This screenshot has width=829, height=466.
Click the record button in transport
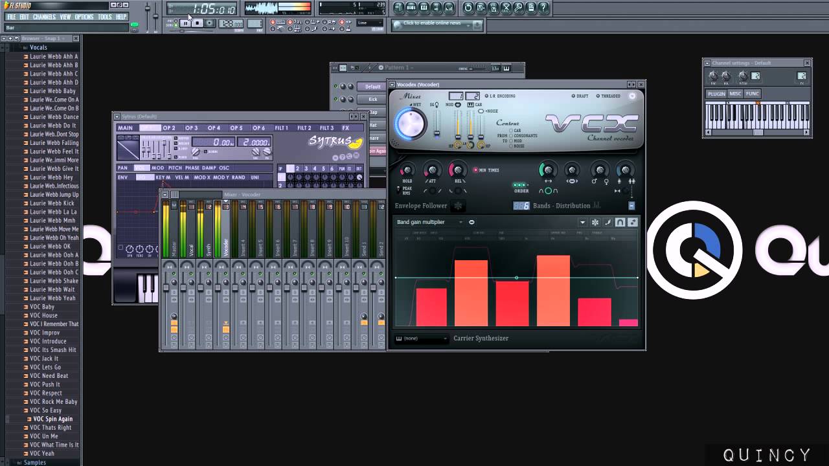tap(210, 23)
